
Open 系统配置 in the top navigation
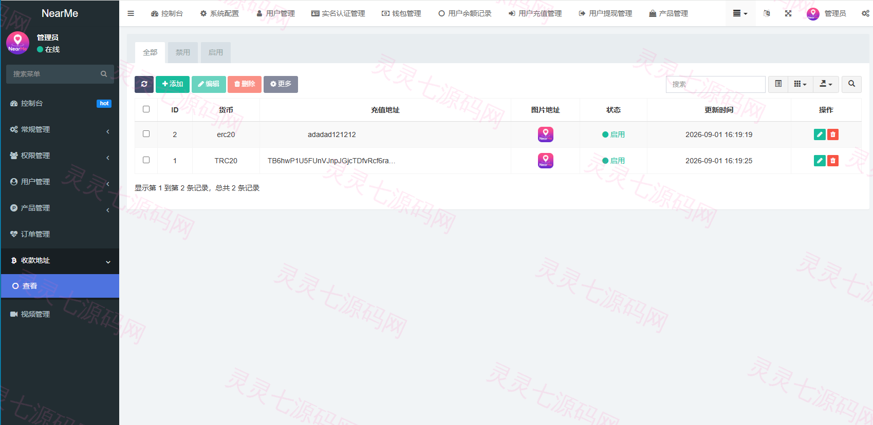coord(219,13)
